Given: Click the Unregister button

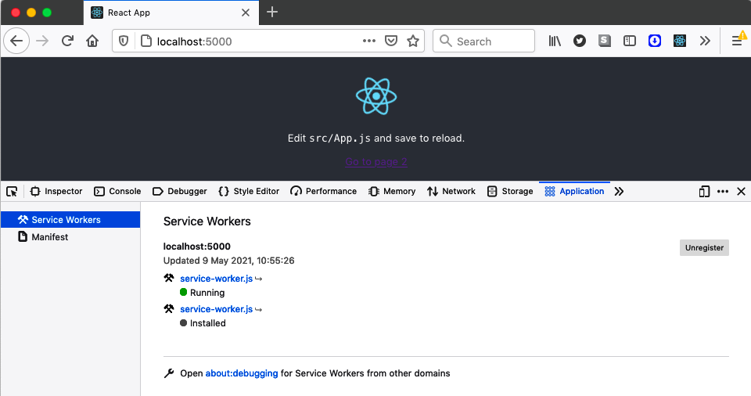Looking at the screenshot, I should (704, 248).
